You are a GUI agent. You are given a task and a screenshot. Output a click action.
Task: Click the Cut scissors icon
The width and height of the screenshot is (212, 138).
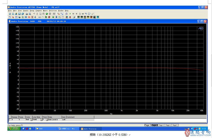point(37,14)
